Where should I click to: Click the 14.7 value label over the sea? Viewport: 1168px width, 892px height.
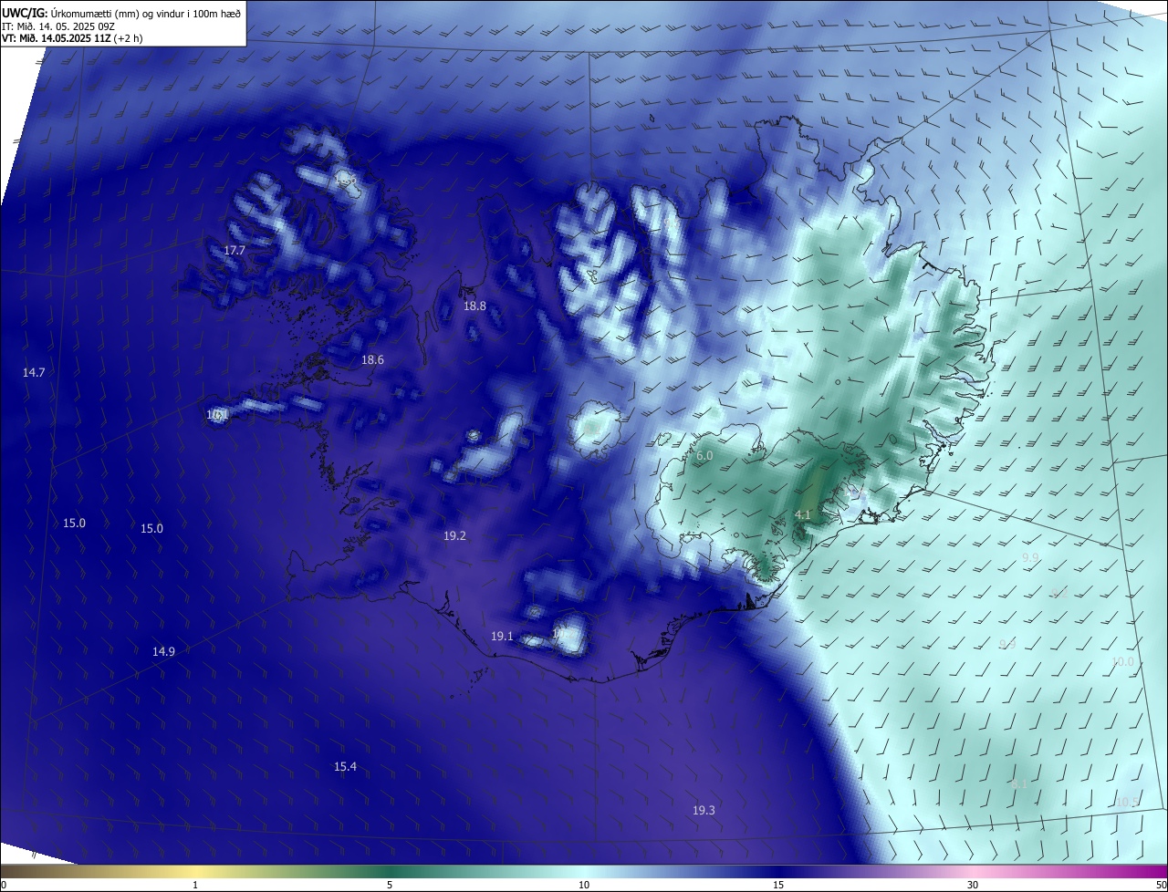34,373
